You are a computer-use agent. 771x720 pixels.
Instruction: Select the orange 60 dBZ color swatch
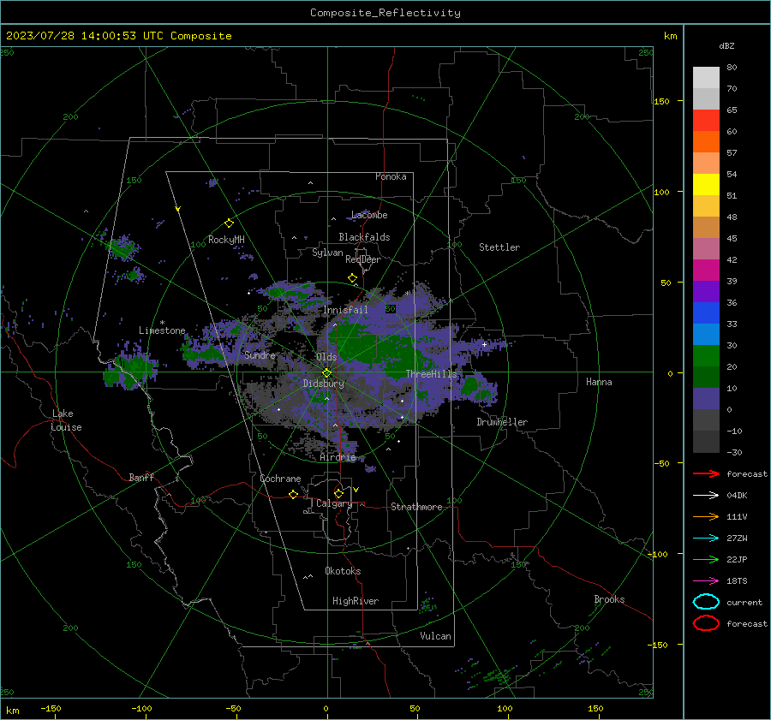[x=706, y=141]
